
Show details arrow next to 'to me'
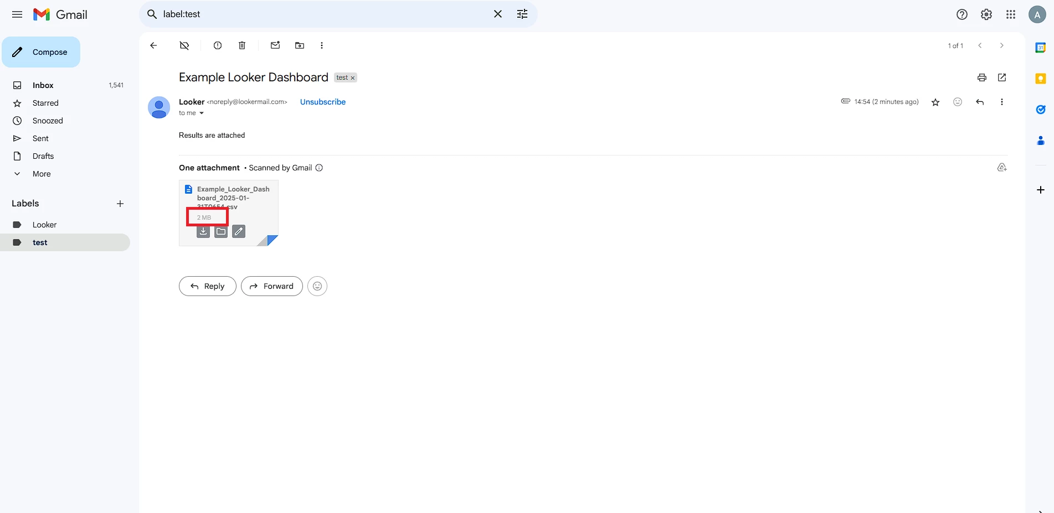coord(202,113)
